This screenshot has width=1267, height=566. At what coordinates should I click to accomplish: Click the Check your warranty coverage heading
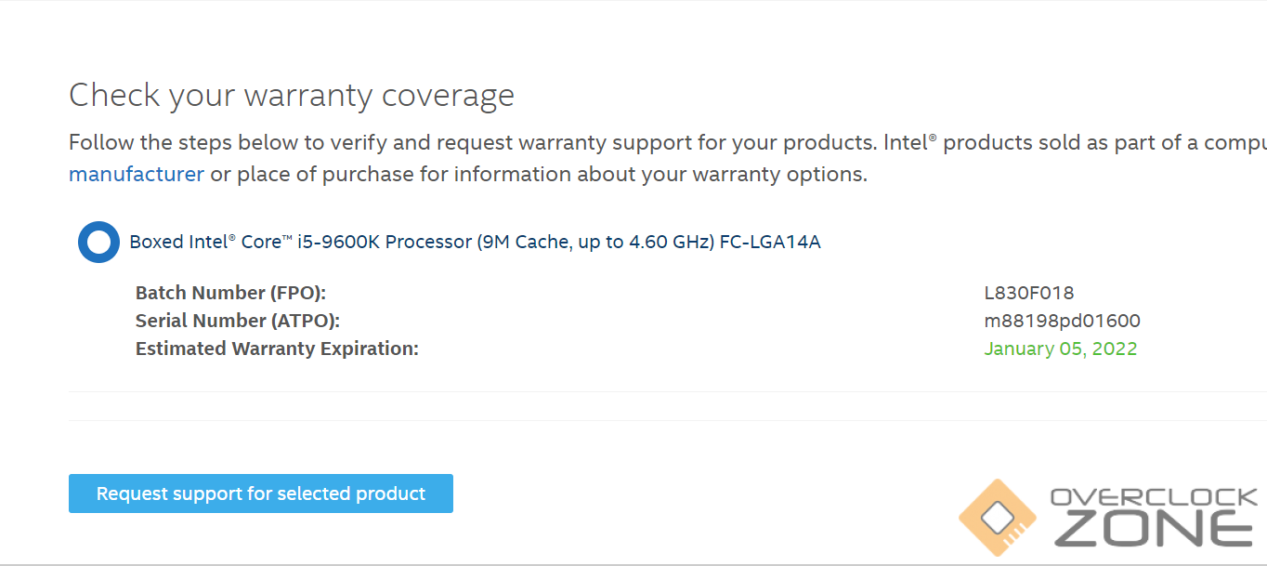[x=292, y=96]
